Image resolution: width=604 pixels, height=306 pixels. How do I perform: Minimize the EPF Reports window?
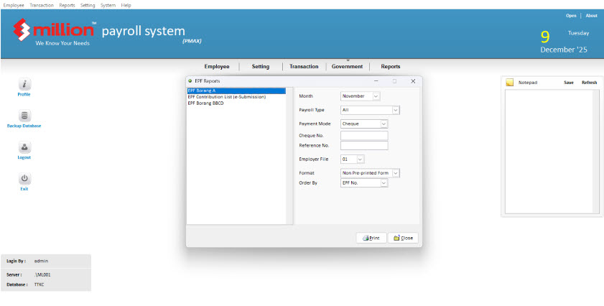[376, 81]
